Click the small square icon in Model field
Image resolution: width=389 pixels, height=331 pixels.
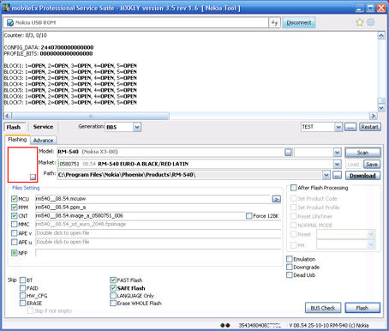tap(288, 152)
